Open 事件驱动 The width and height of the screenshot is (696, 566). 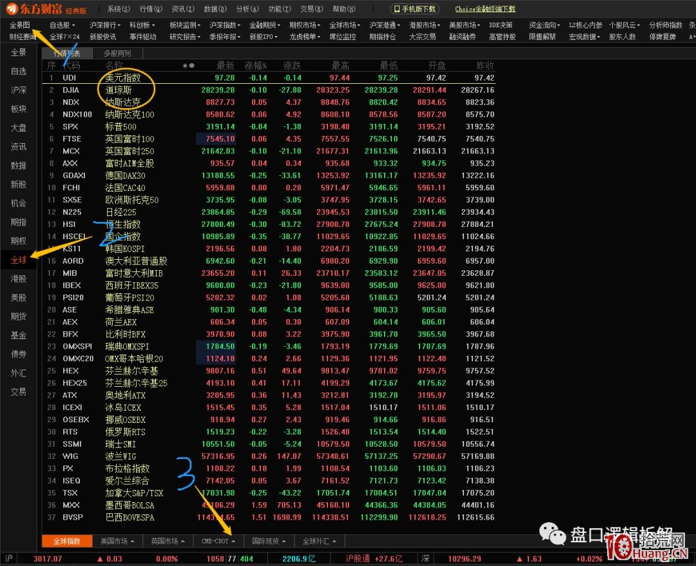click(x=143, y=37)
